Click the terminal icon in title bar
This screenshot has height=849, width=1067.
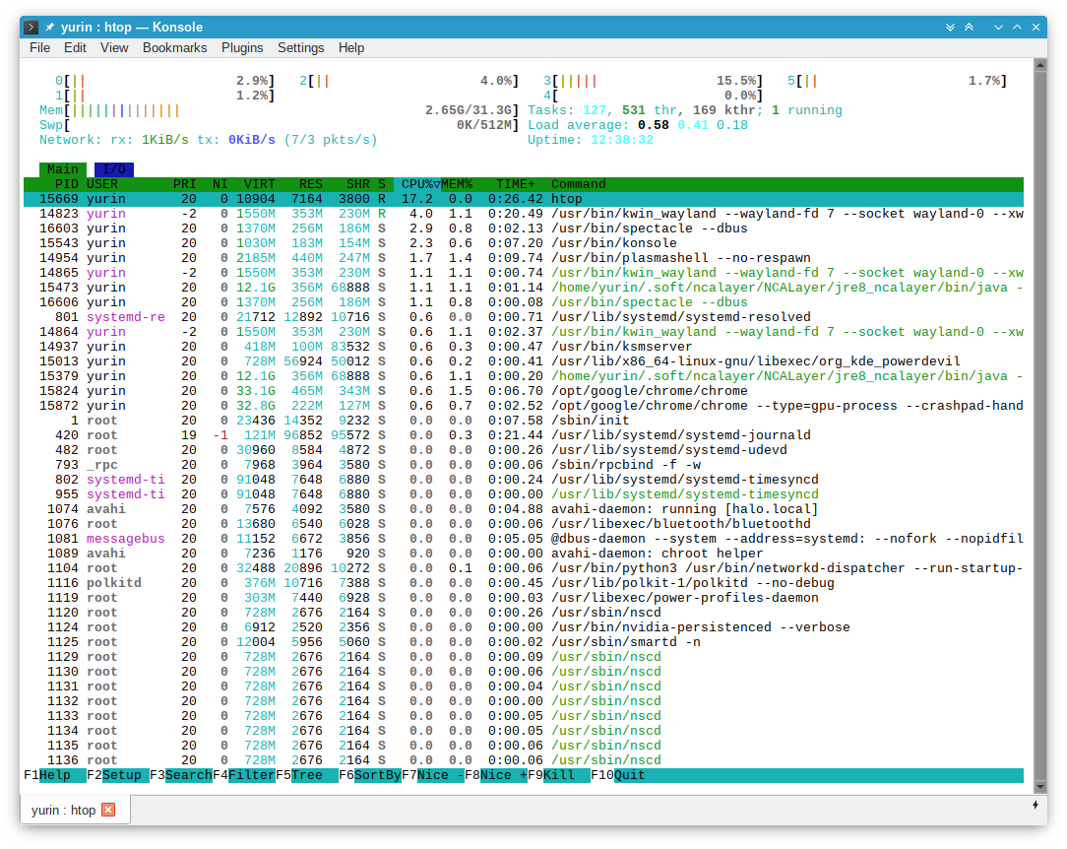[31, 27]
